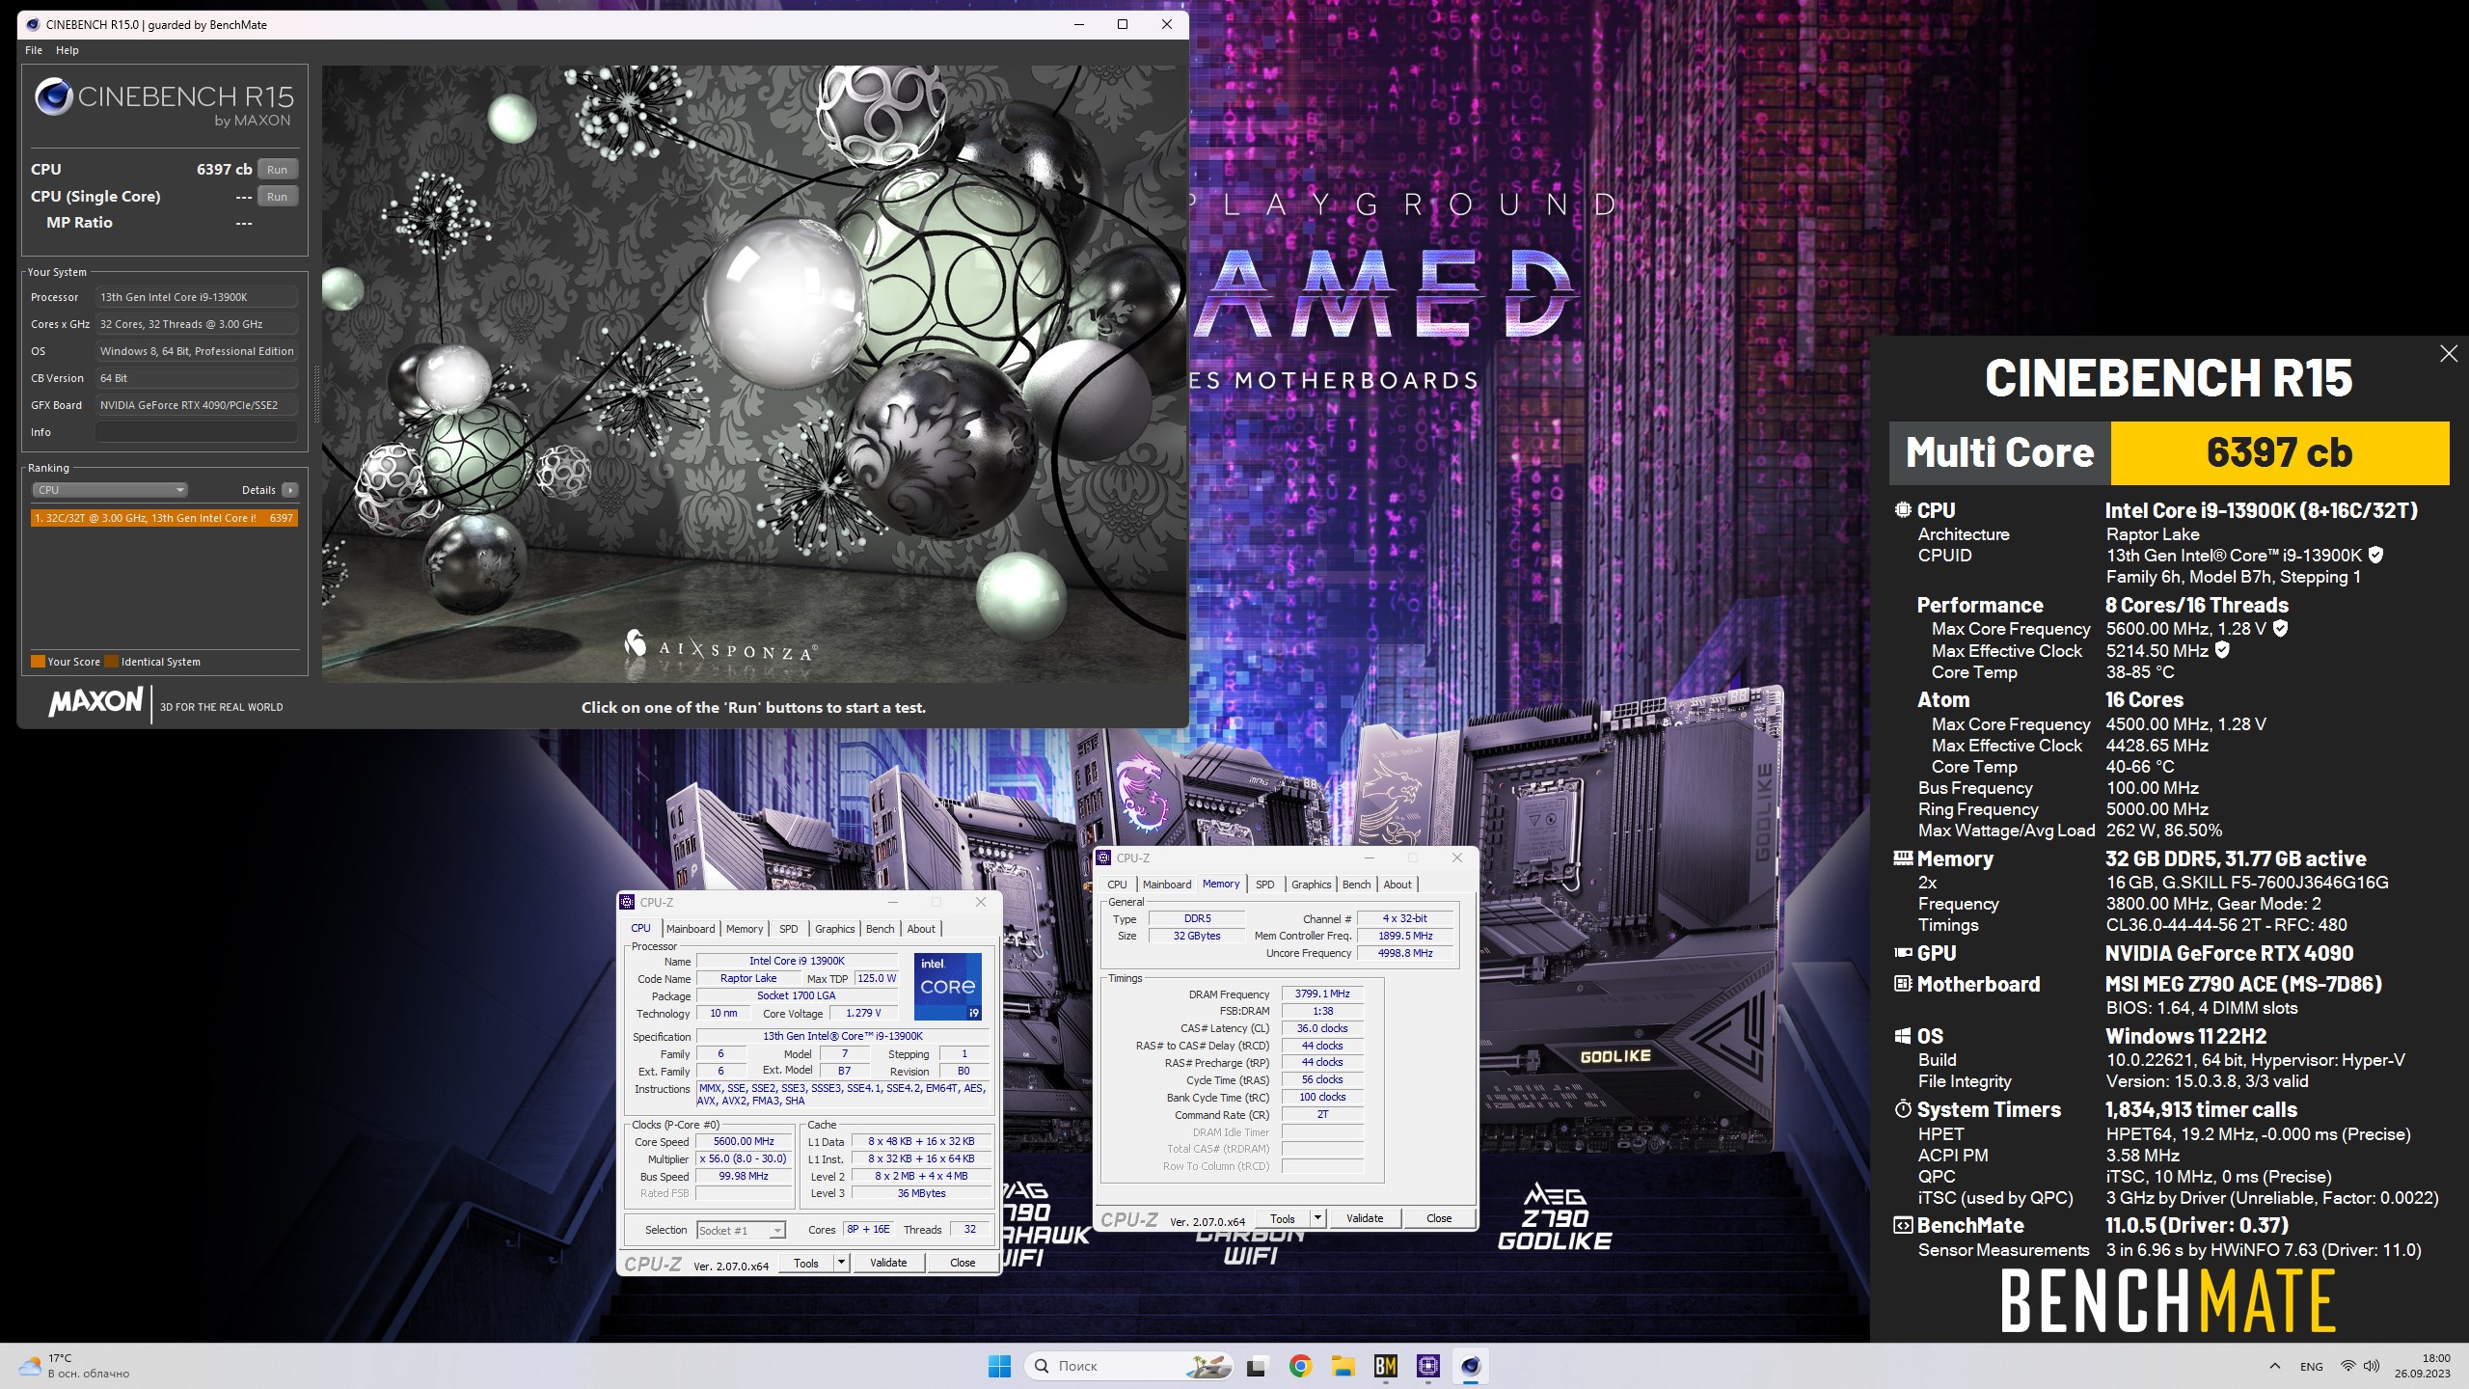Click the MAXON logo
The height and width of the screenshot is (1389, 2469).
(96, 702)
